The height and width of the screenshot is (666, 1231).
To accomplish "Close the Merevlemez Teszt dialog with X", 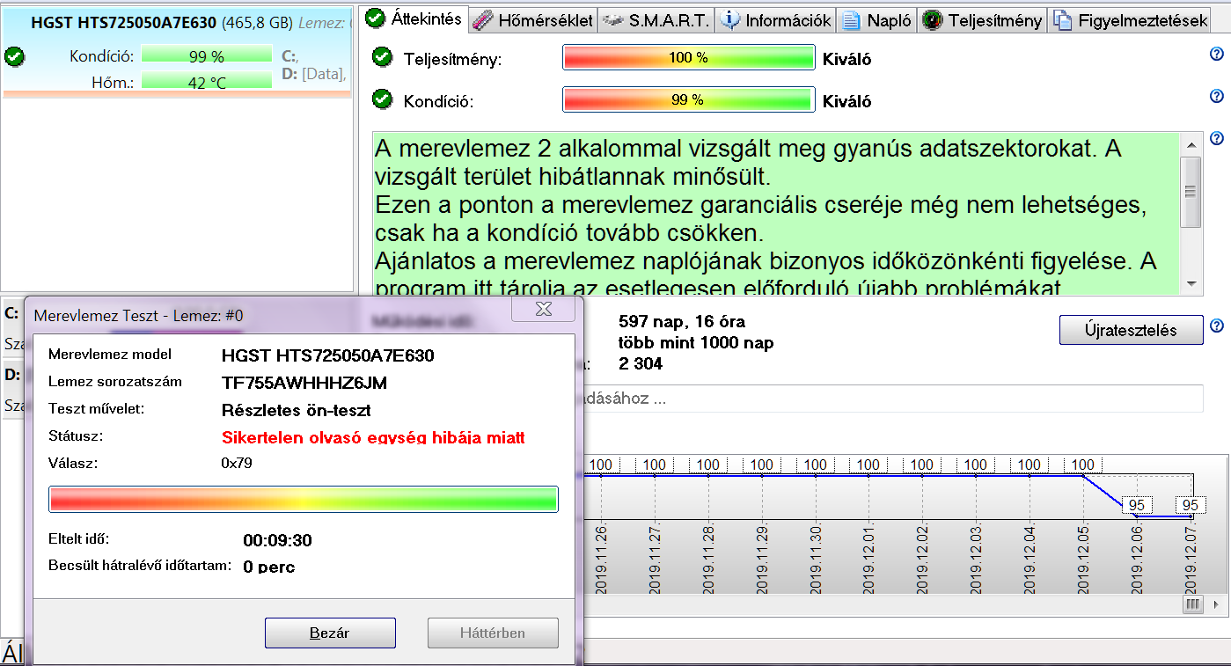I will click(x=544, y=309).
